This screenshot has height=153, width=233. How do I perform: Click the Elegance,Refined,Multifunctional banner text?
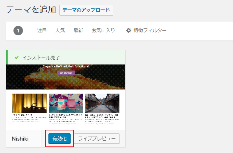(x=66, y=66)
